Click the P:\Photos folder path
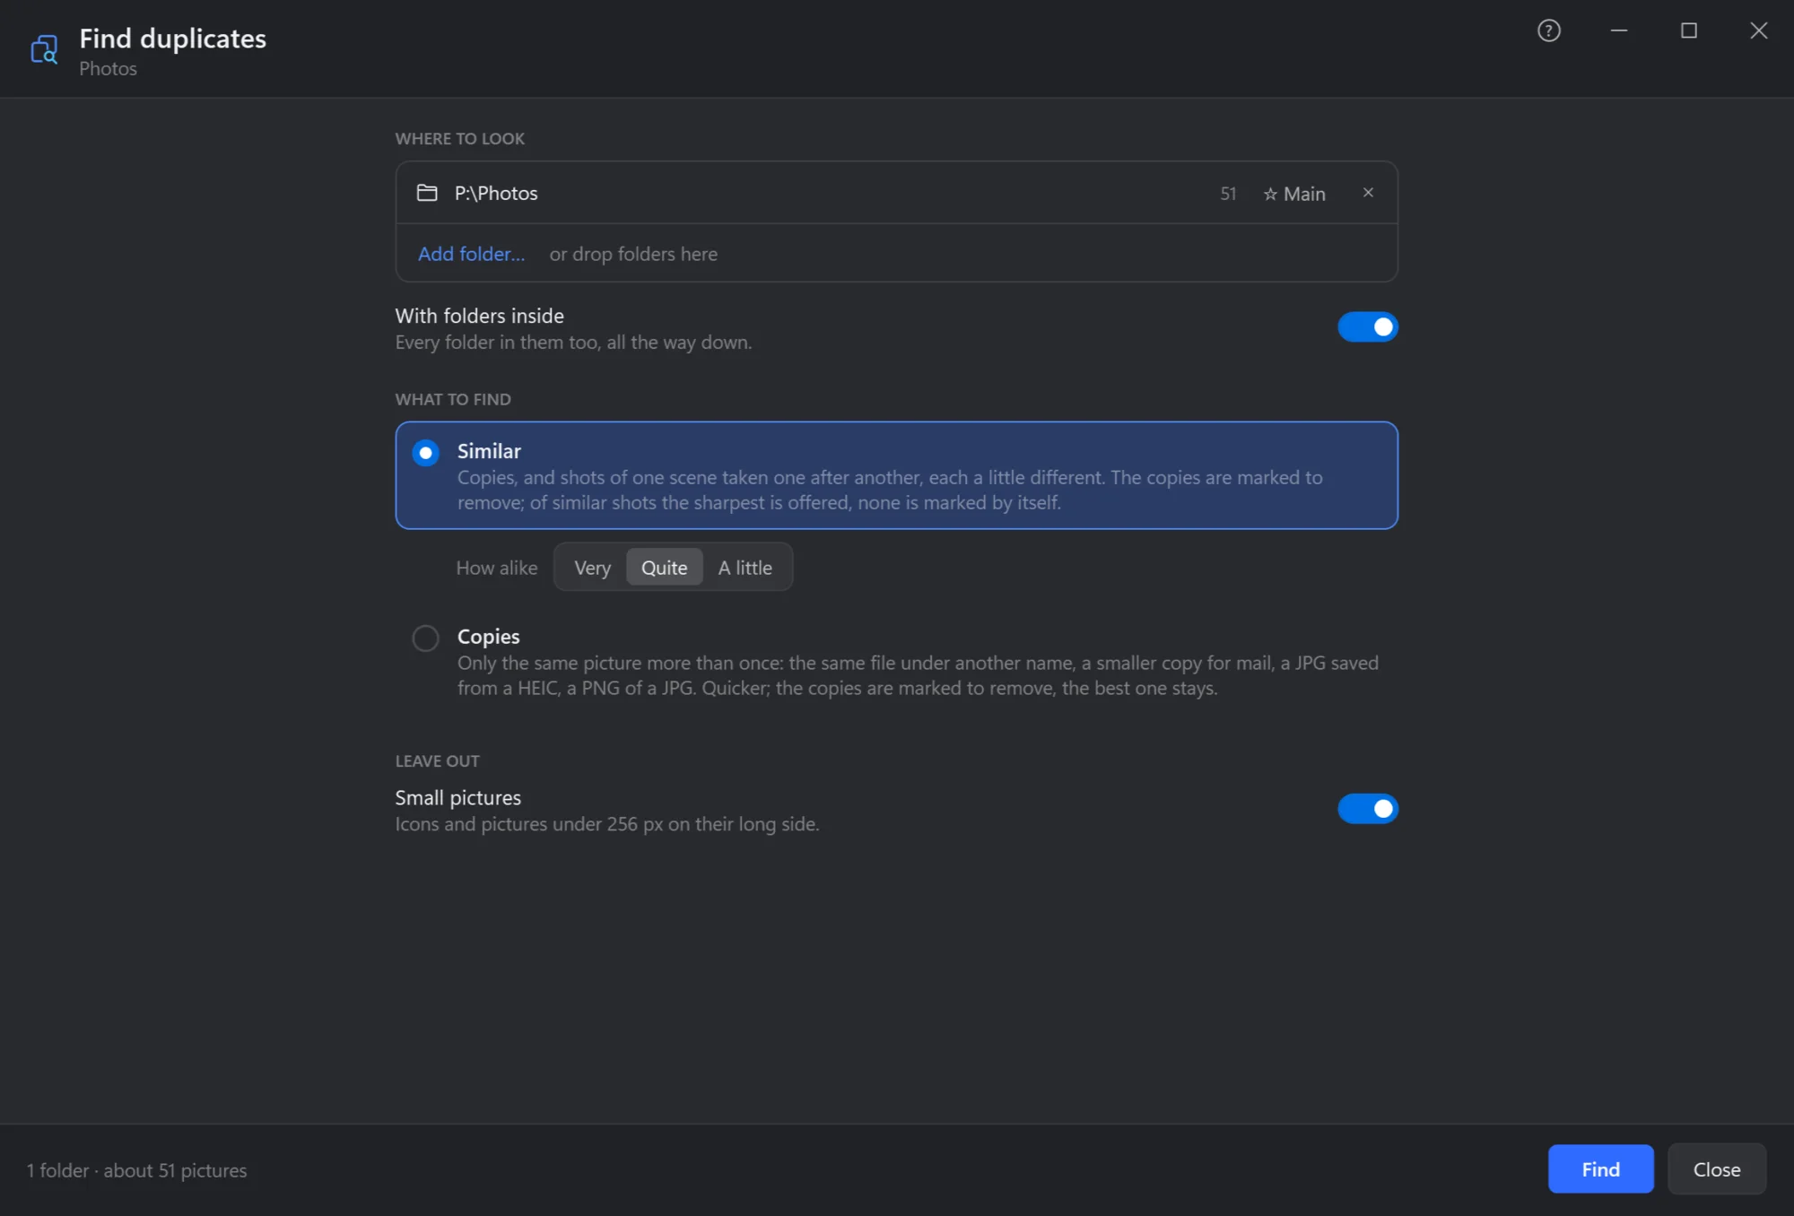The width and height of the screenshot is (1794, 1216). [496, 194]
